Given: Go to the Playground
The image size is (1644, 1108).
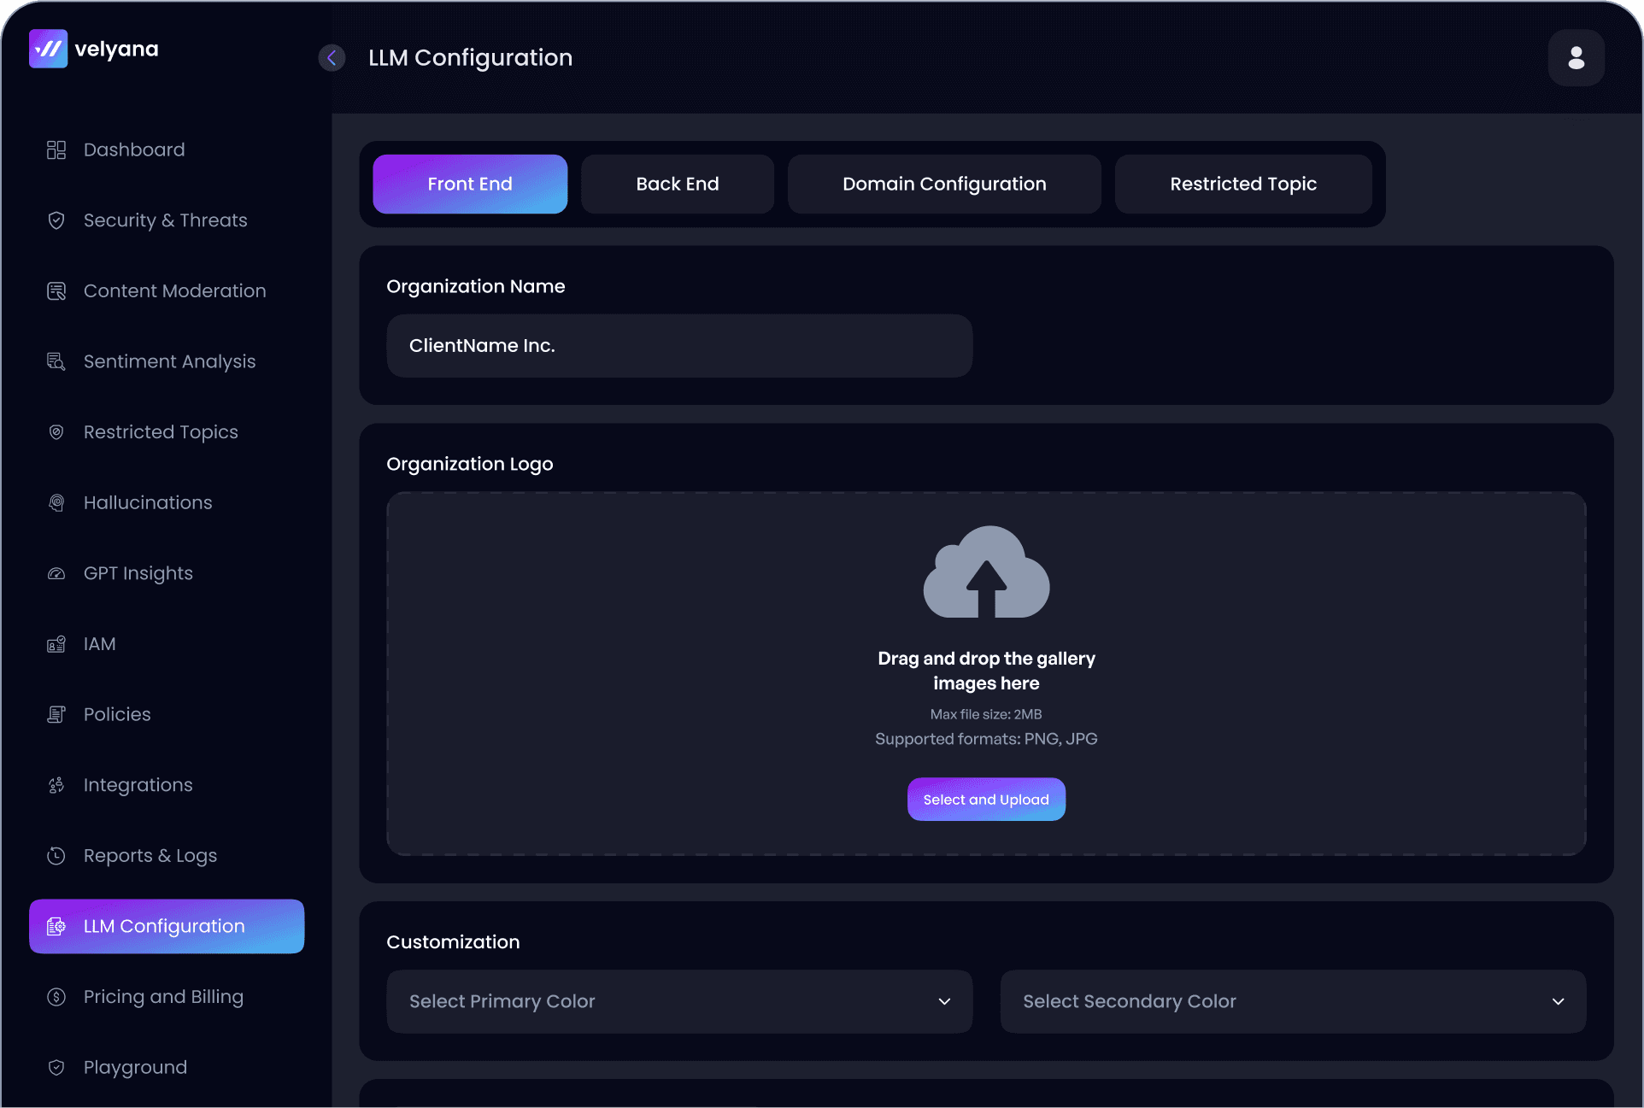Looking at the screenshot, I should (167, 1067).
